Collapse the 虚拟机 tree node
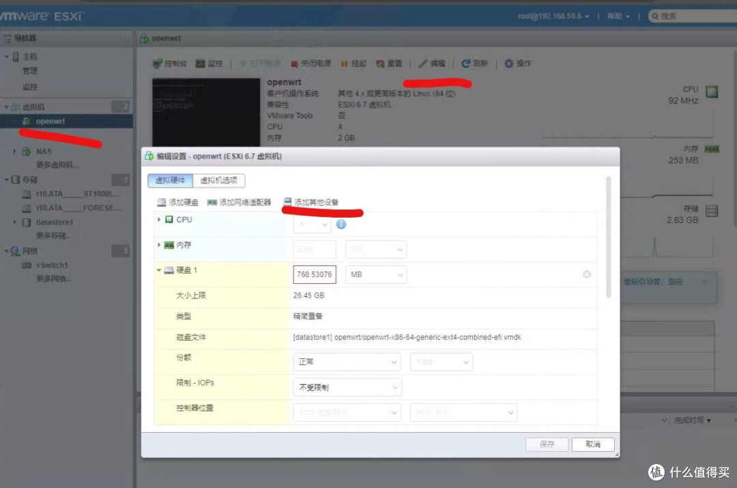 coord(7,106)
